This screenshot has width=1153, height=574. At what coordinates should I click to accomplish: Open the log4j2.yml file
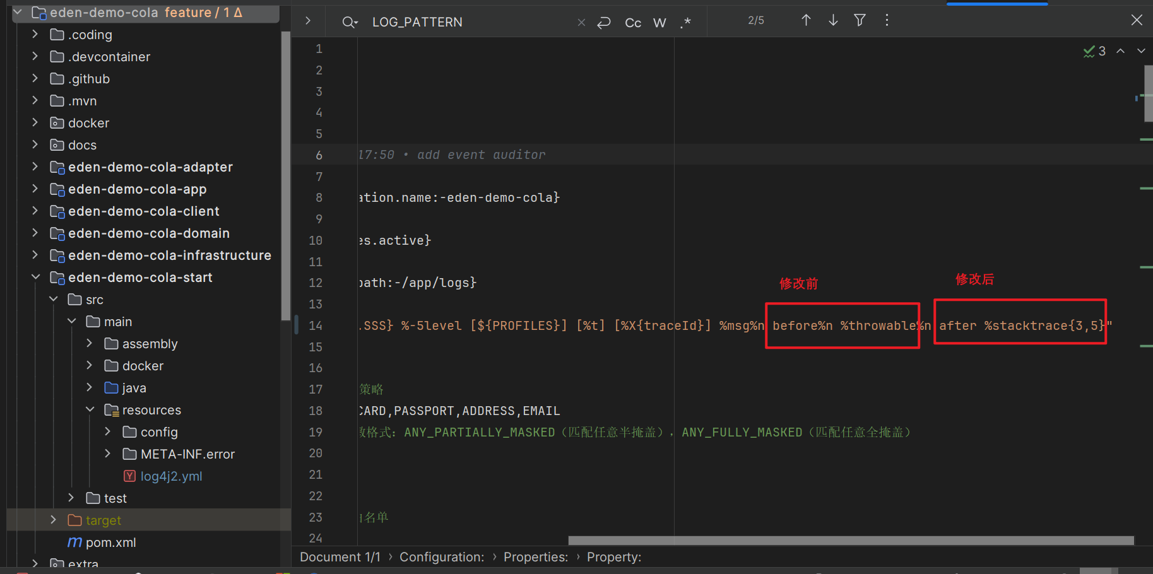171,476
